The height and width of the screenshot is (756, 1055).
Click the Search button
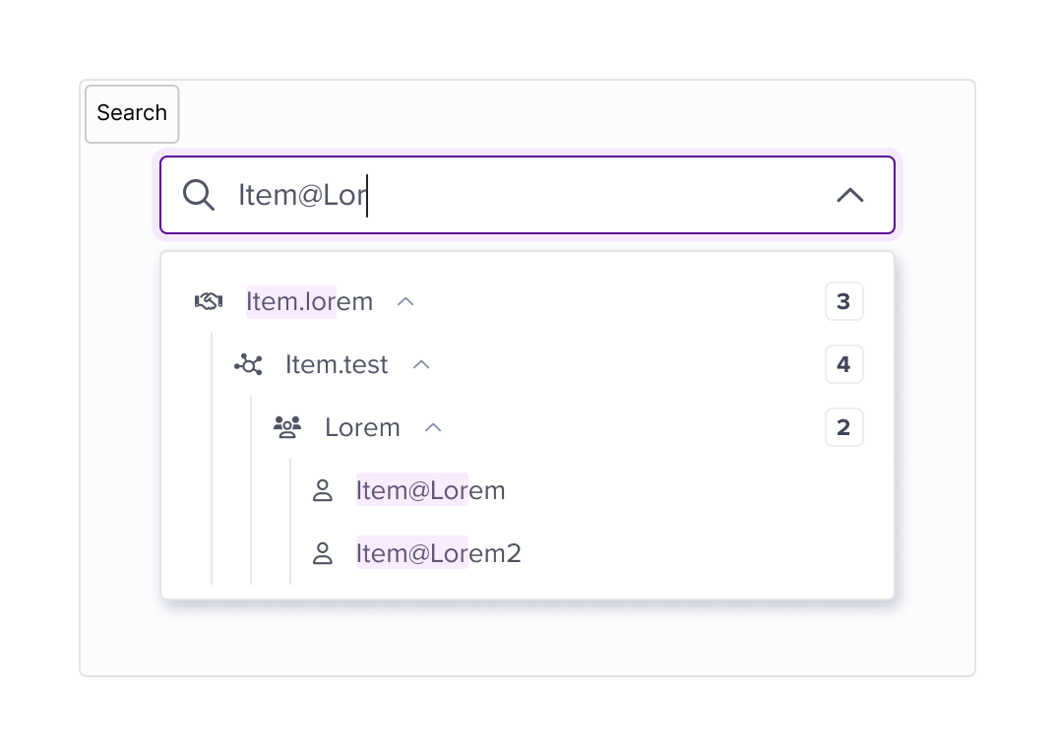[x=132, y=114]
